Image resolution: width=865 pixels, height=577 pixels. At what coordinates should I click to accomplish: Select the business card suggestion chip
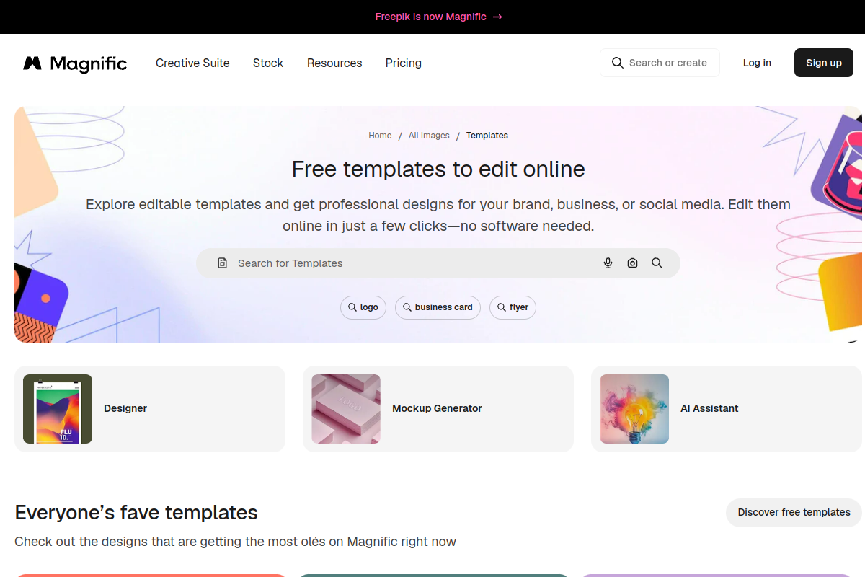tap(438, 307)
